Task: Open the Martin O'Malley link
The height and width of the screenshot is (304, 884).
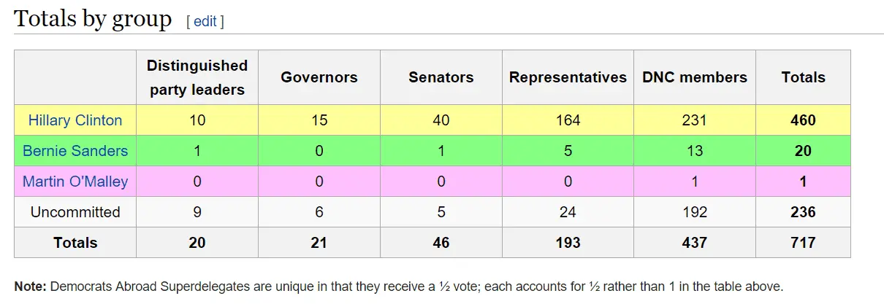Action: [x=75, y=182]
